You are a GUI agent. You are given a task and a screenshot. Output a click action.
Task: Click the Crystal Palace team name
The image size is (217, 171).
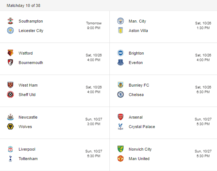point(142,127)
